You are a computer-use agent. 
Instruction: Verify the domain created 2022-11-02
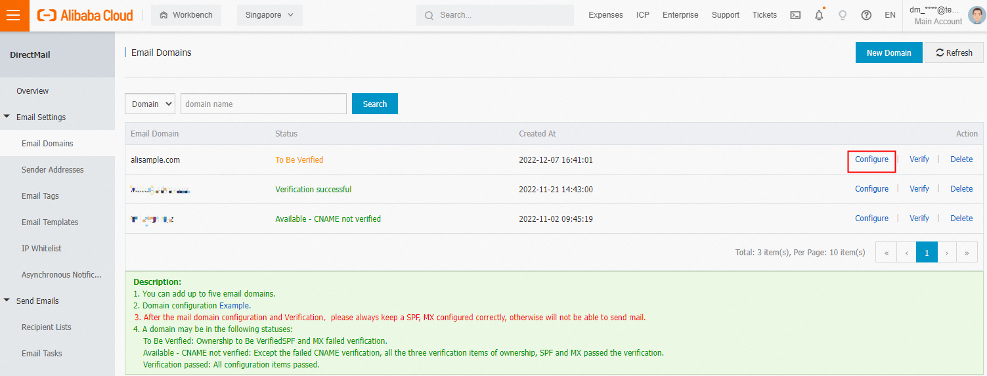click(x=919, y=219)
